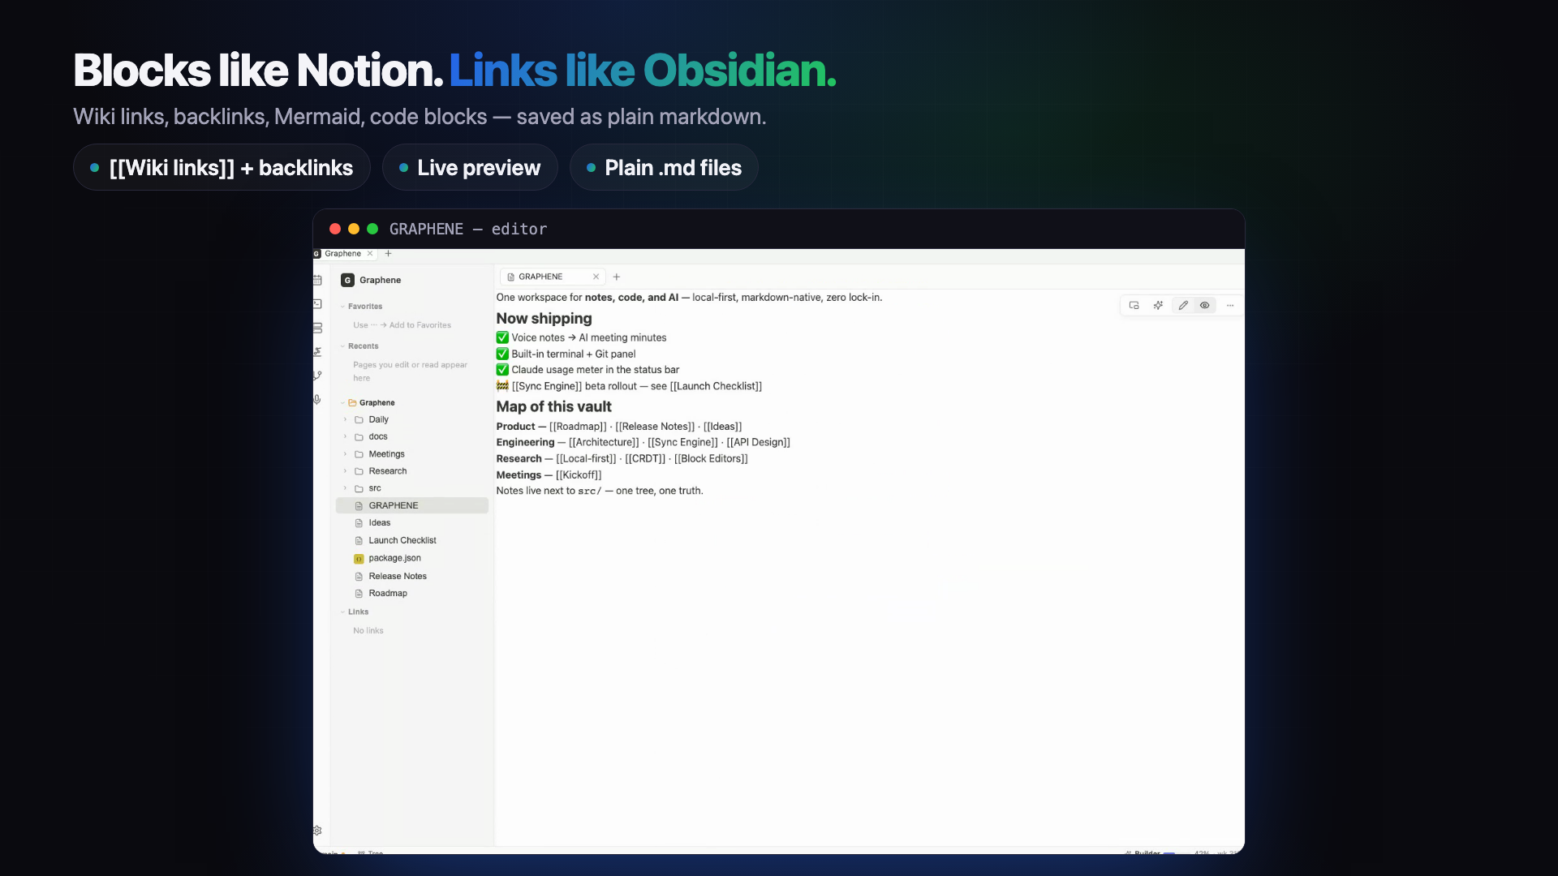Collapse the Recents section
This screenshot has width=1558, height=876.
coord(342,346)
